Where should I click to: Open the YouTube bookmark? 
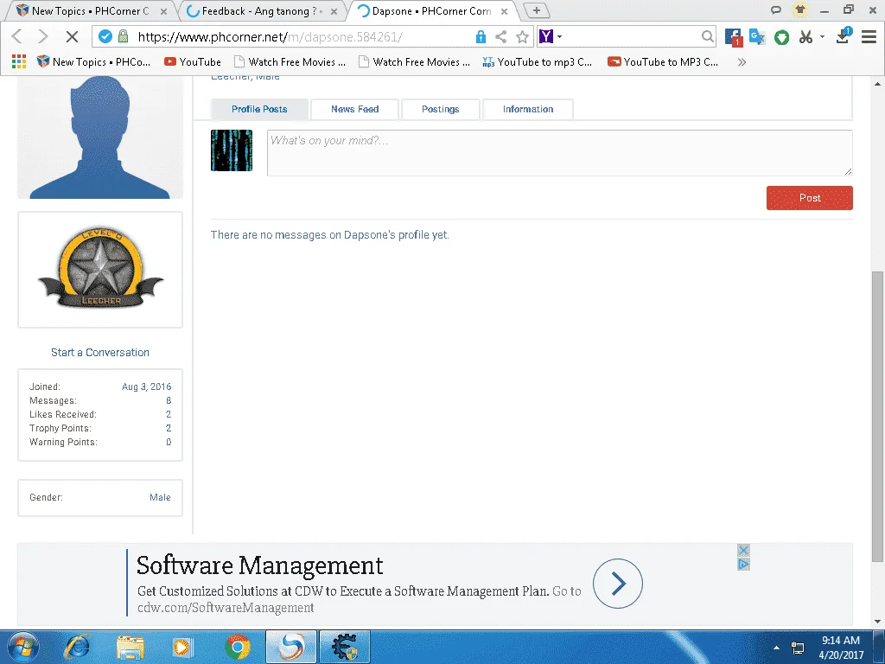click(193, 61)
